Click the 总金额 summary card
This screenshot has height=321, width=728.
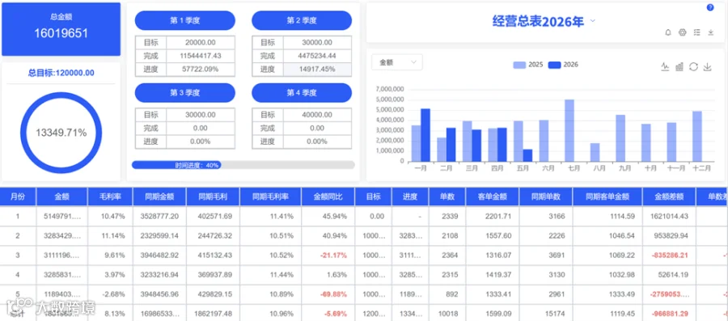pyautogui.click(x=61, y=29)
